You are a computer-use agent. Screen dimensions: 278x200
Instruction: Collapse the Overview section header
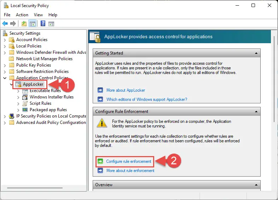tap(256, 185)
